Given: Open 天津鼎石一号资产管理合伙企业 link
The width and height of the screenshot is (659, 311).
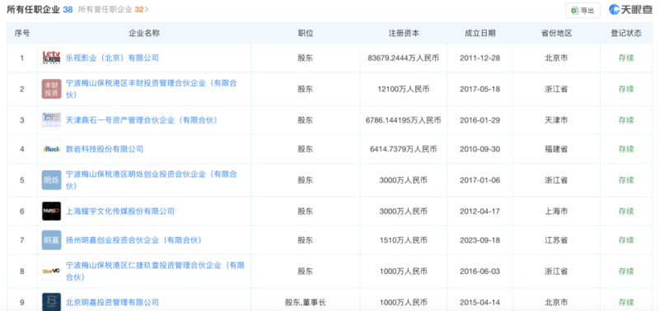Looking at the screenshot, I should click(142, 120).
